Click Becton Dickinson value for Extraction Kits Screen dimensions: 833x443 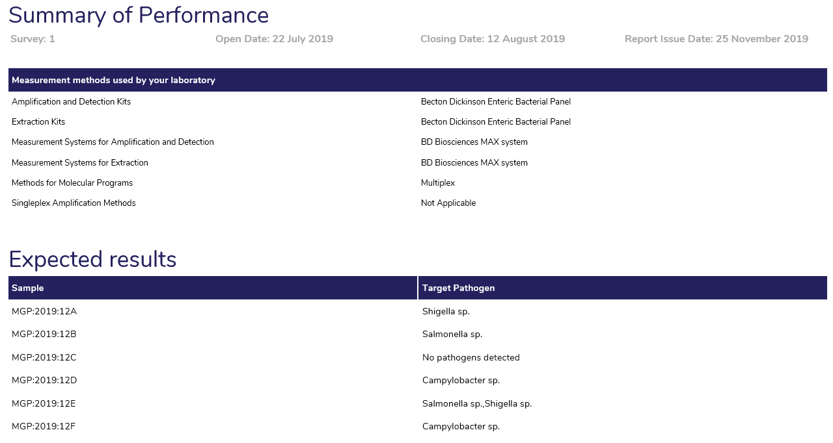(496, 122)
